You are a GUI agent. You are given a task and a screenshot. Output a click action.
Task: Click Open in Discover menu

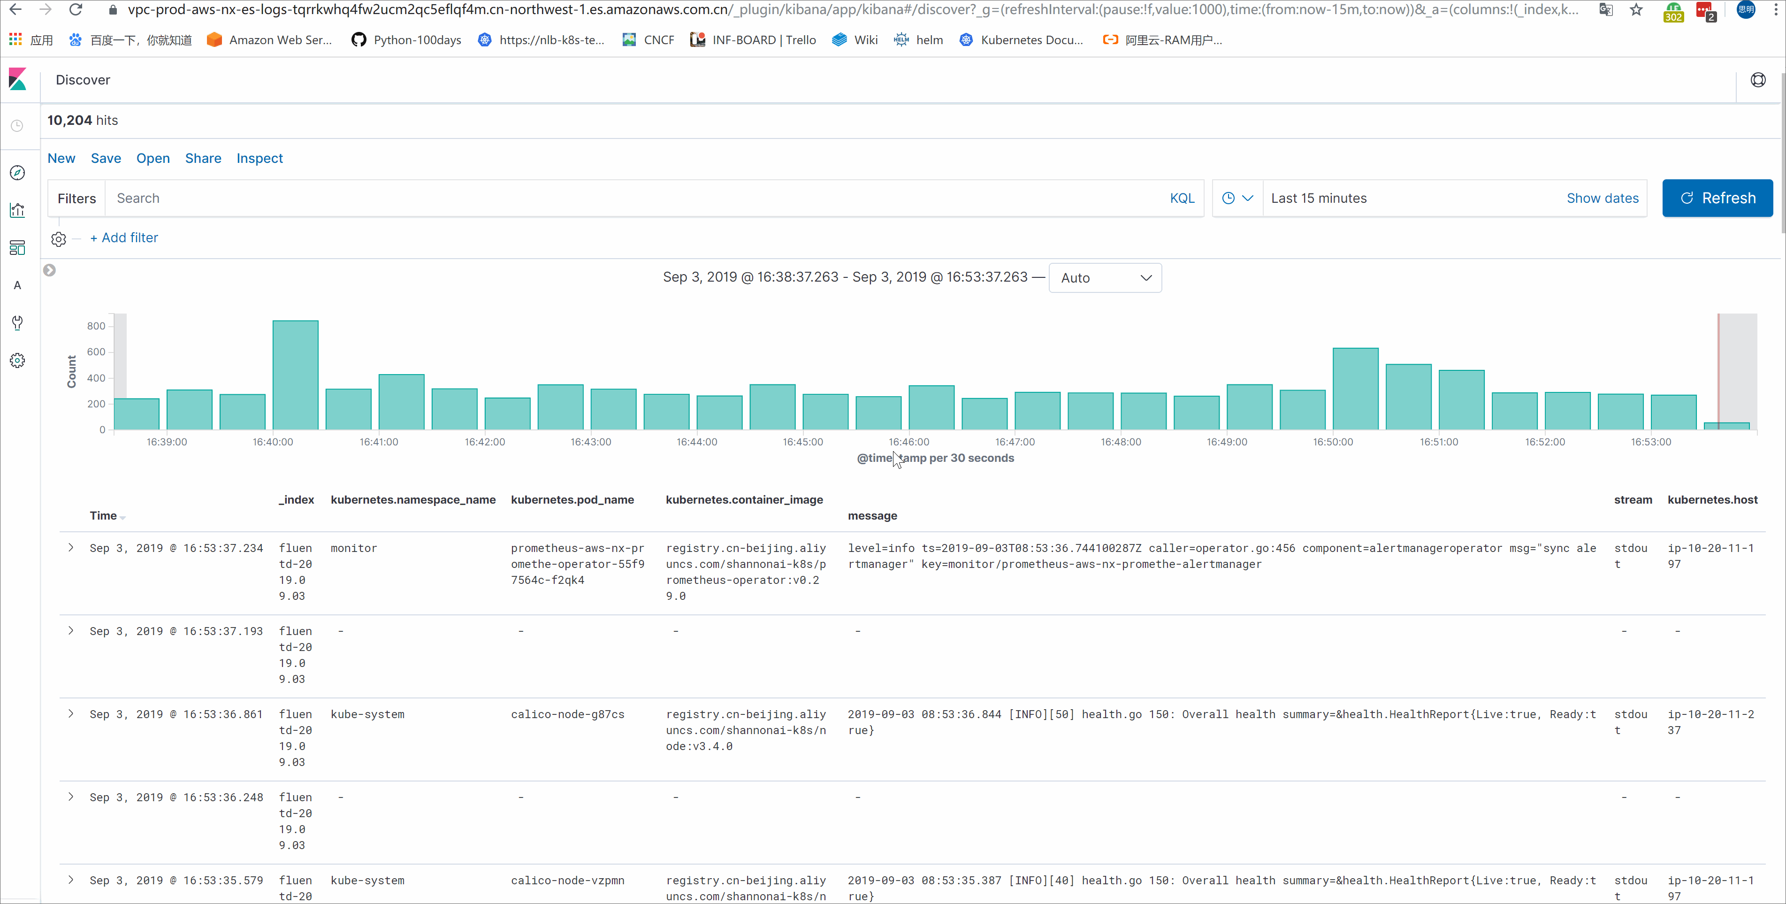[153, 159]
